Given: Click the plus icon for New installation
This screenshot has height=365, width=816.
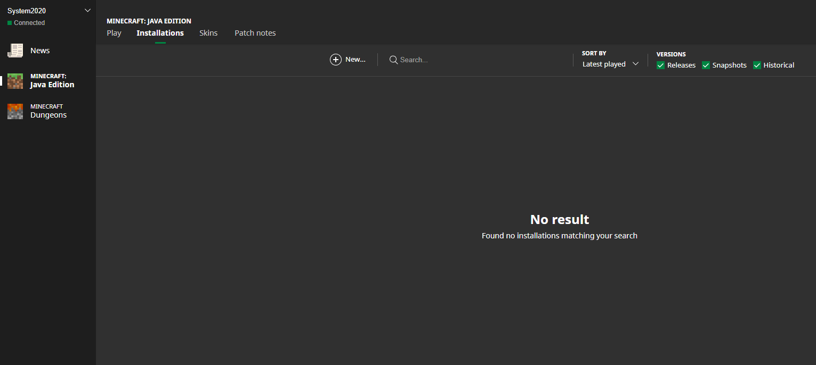Looking at the screenshot, I should (x=336, y=60).
